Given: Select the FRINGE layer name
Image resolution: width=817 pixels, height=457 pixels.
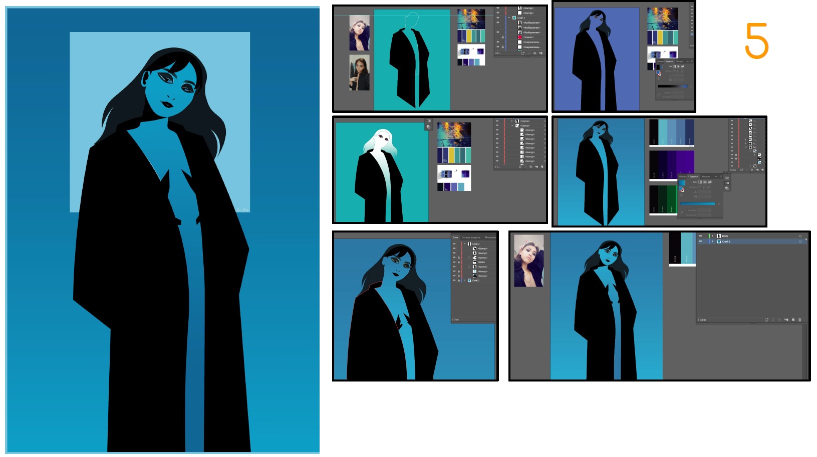Looking at the screenshot, I should coord(481,262).
